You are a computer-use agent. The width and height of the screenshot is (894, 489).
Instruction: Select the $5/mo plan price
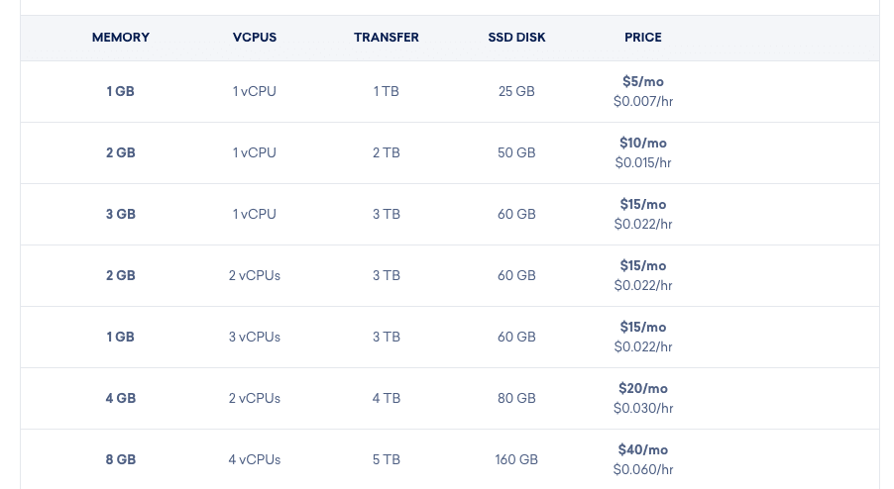coord(643,81)
